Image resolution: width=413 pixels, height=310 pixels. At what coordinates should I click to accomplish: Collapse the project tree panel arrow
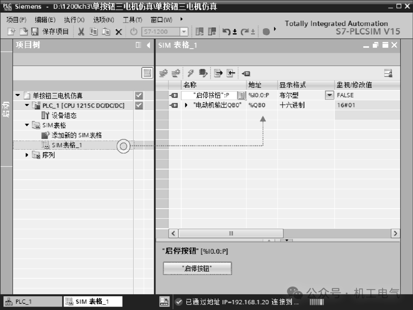pos(148,45)
